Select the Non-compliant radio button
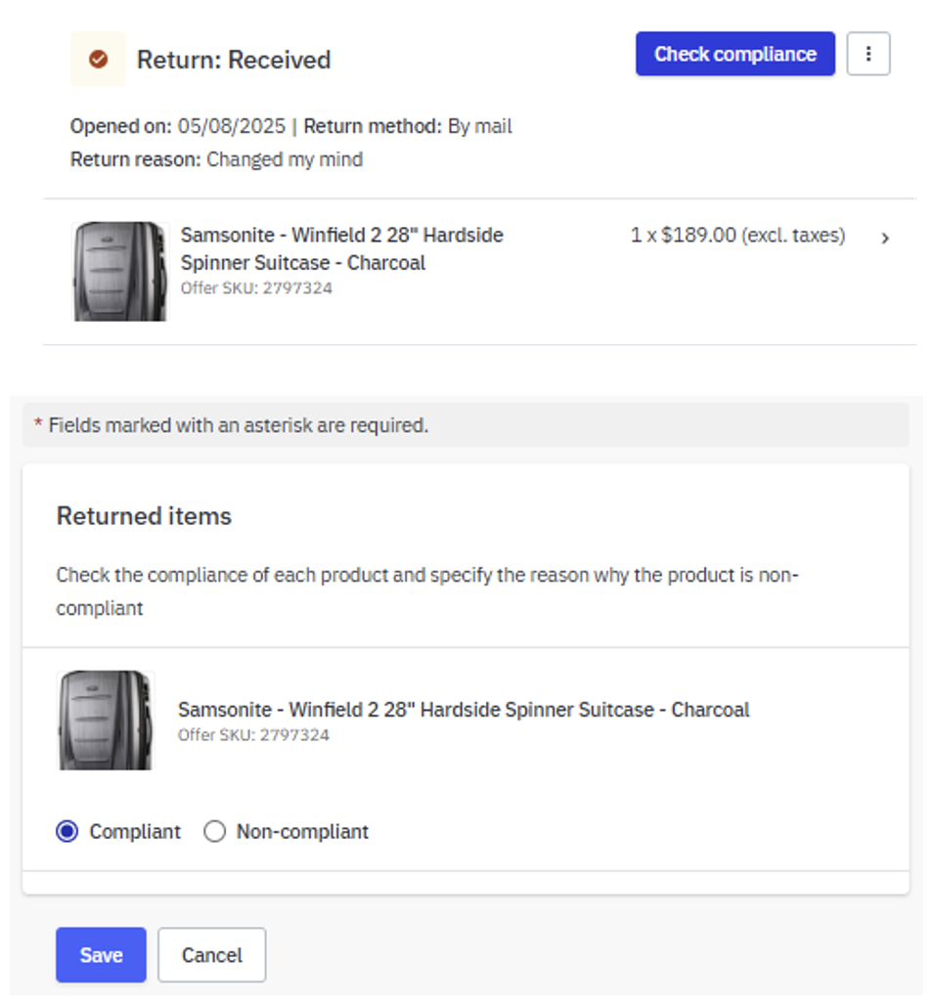The height and width of the screenshot is (1007, 933). click(x=214, y=831)
